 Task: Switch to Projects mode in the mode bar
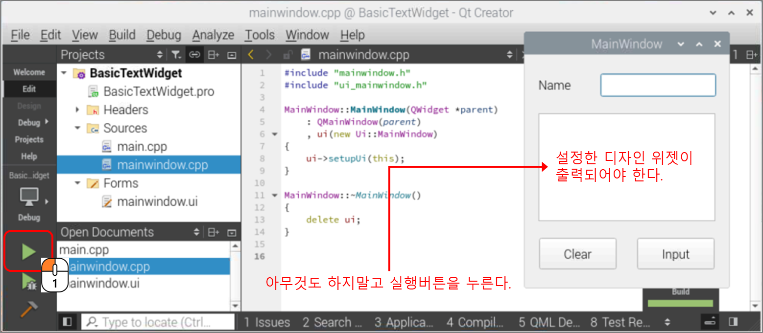29,139
